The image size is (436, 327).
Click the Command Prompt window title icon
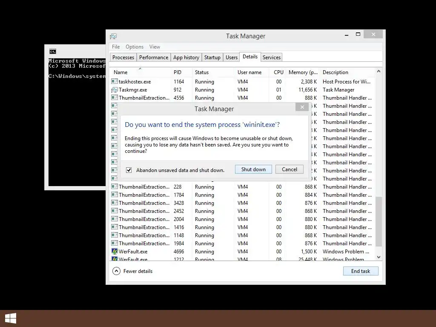(x=52, y=51)
